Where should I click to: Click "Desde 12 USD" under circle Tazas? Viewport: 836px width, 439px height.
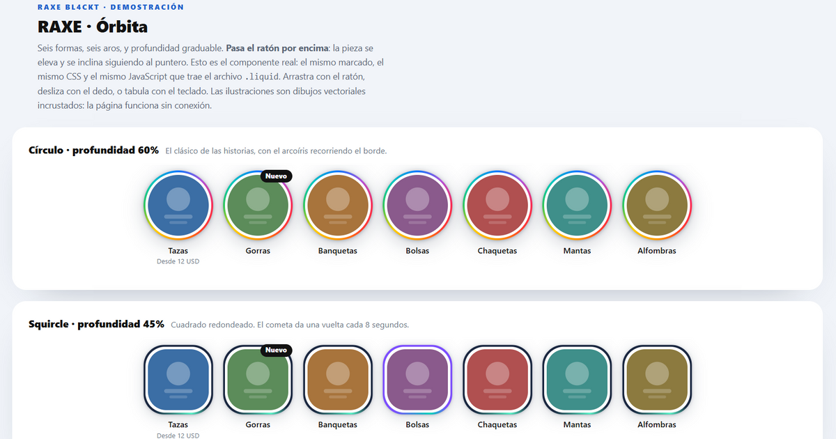pyautogui.click(x=178, y=262)
